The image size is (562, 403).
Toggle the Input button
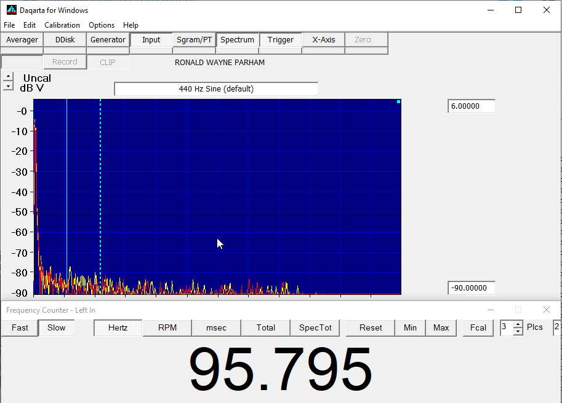coord(151,40)
